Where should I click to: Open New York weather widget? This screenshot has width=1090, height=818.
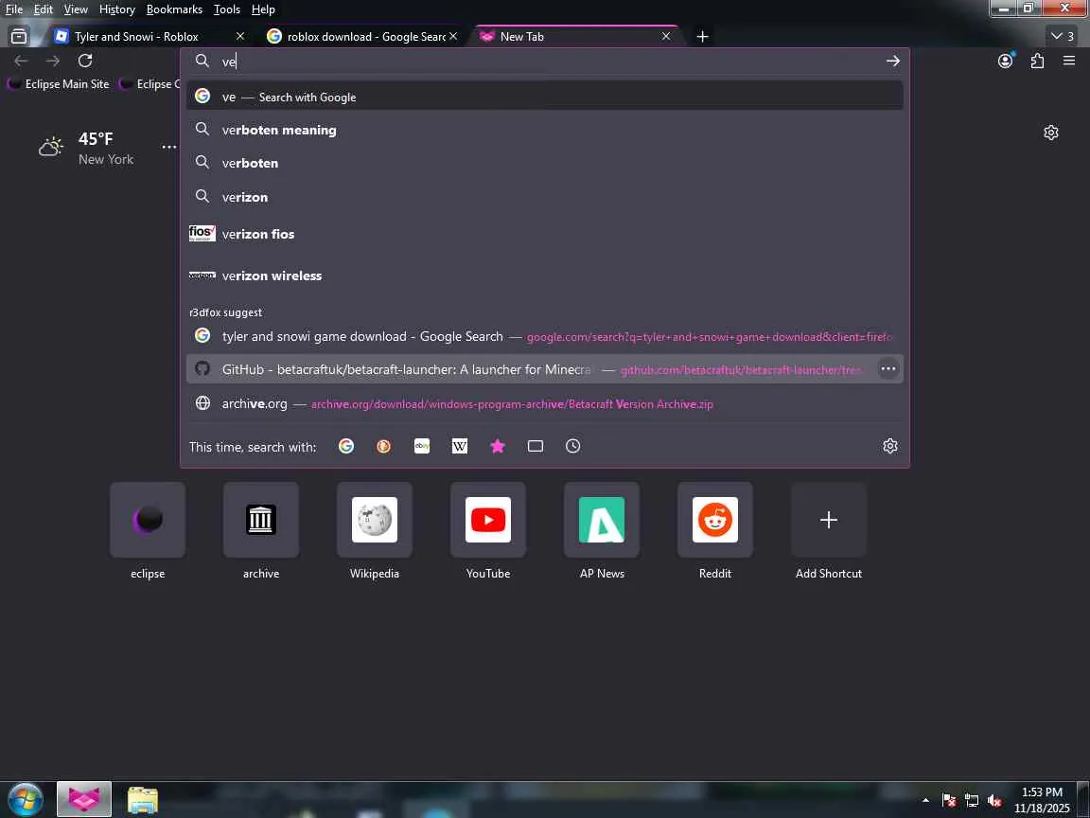[87, 148]
